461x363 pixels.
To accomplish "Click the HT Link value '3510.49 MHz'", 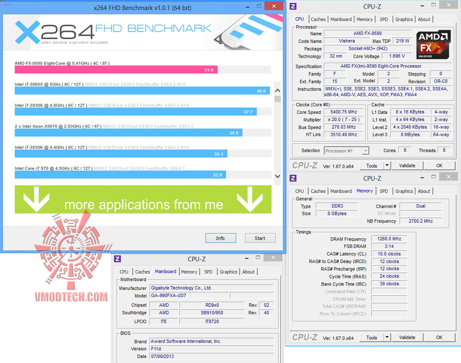I will 344,134.
